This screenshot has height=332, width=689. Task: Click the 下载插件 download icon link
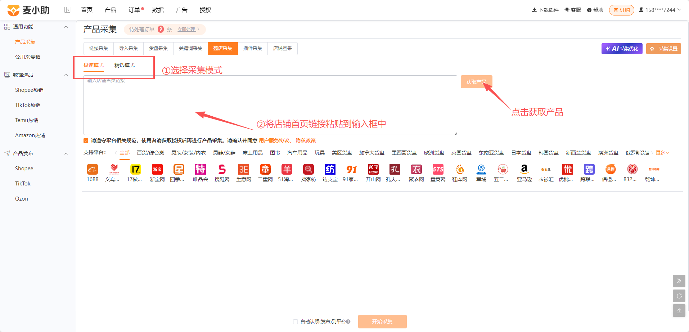point(545,10)
